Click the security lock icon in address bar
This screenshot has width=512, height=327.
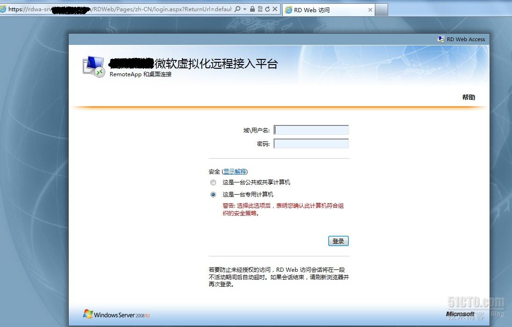pyautogui.click(x=252, y=9)
